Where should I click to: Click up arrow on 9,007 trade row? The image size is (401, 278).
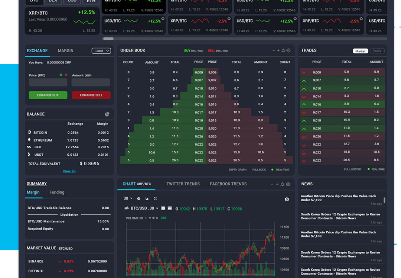pyautogui.click(x=304, y=80)
